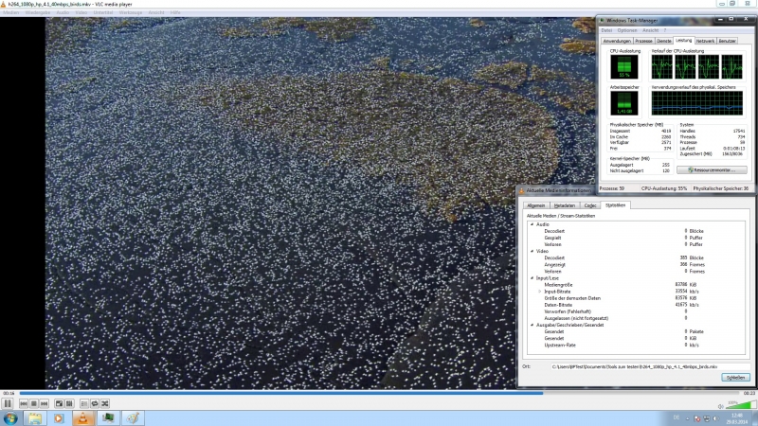Select the Angezeigt frames row
This screenshot has height=426, width=758.
point(636,265)
